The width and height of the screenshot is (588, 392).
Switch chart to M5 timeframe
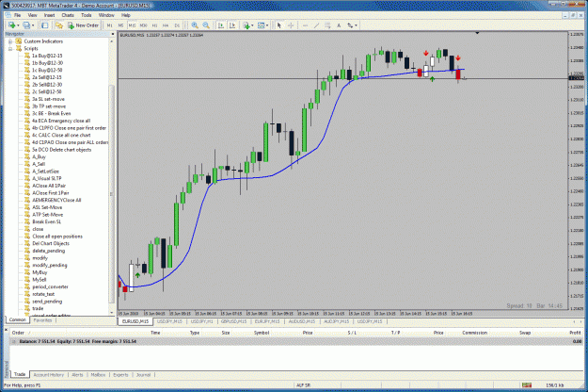[x=120, y=25]
